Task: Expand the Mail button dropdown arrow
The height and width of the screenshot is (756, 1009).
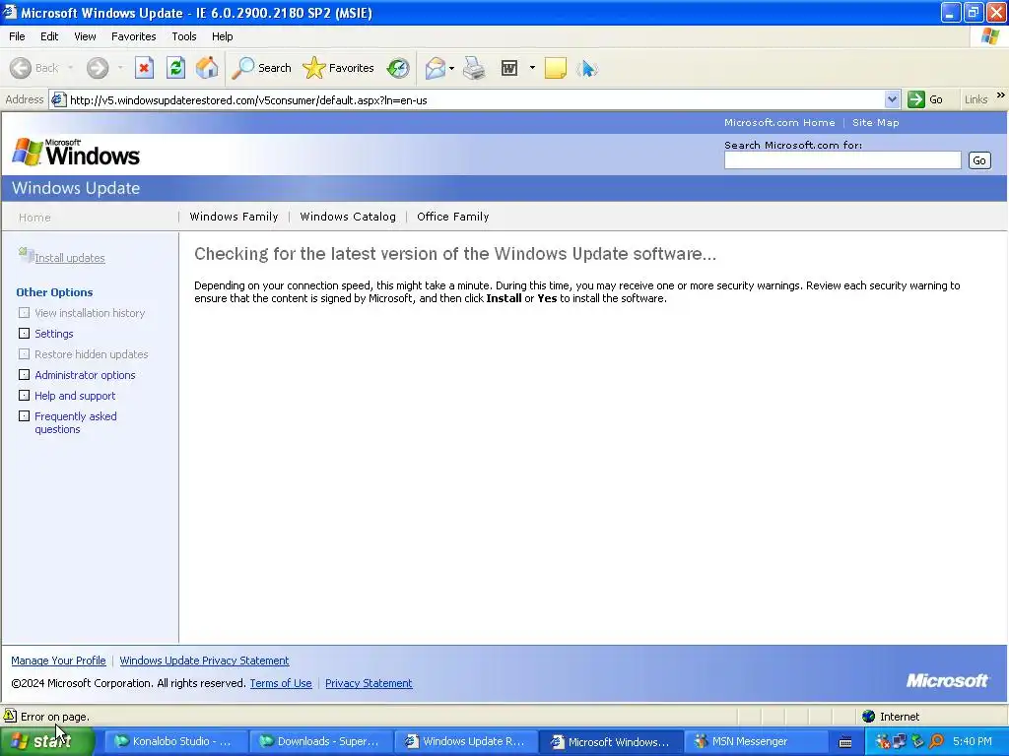Action: (x=451, y=68)
